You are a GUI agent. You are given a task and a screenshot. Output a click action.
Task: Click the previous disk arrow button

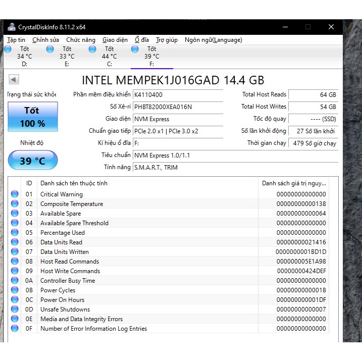(x=14, y=80)
